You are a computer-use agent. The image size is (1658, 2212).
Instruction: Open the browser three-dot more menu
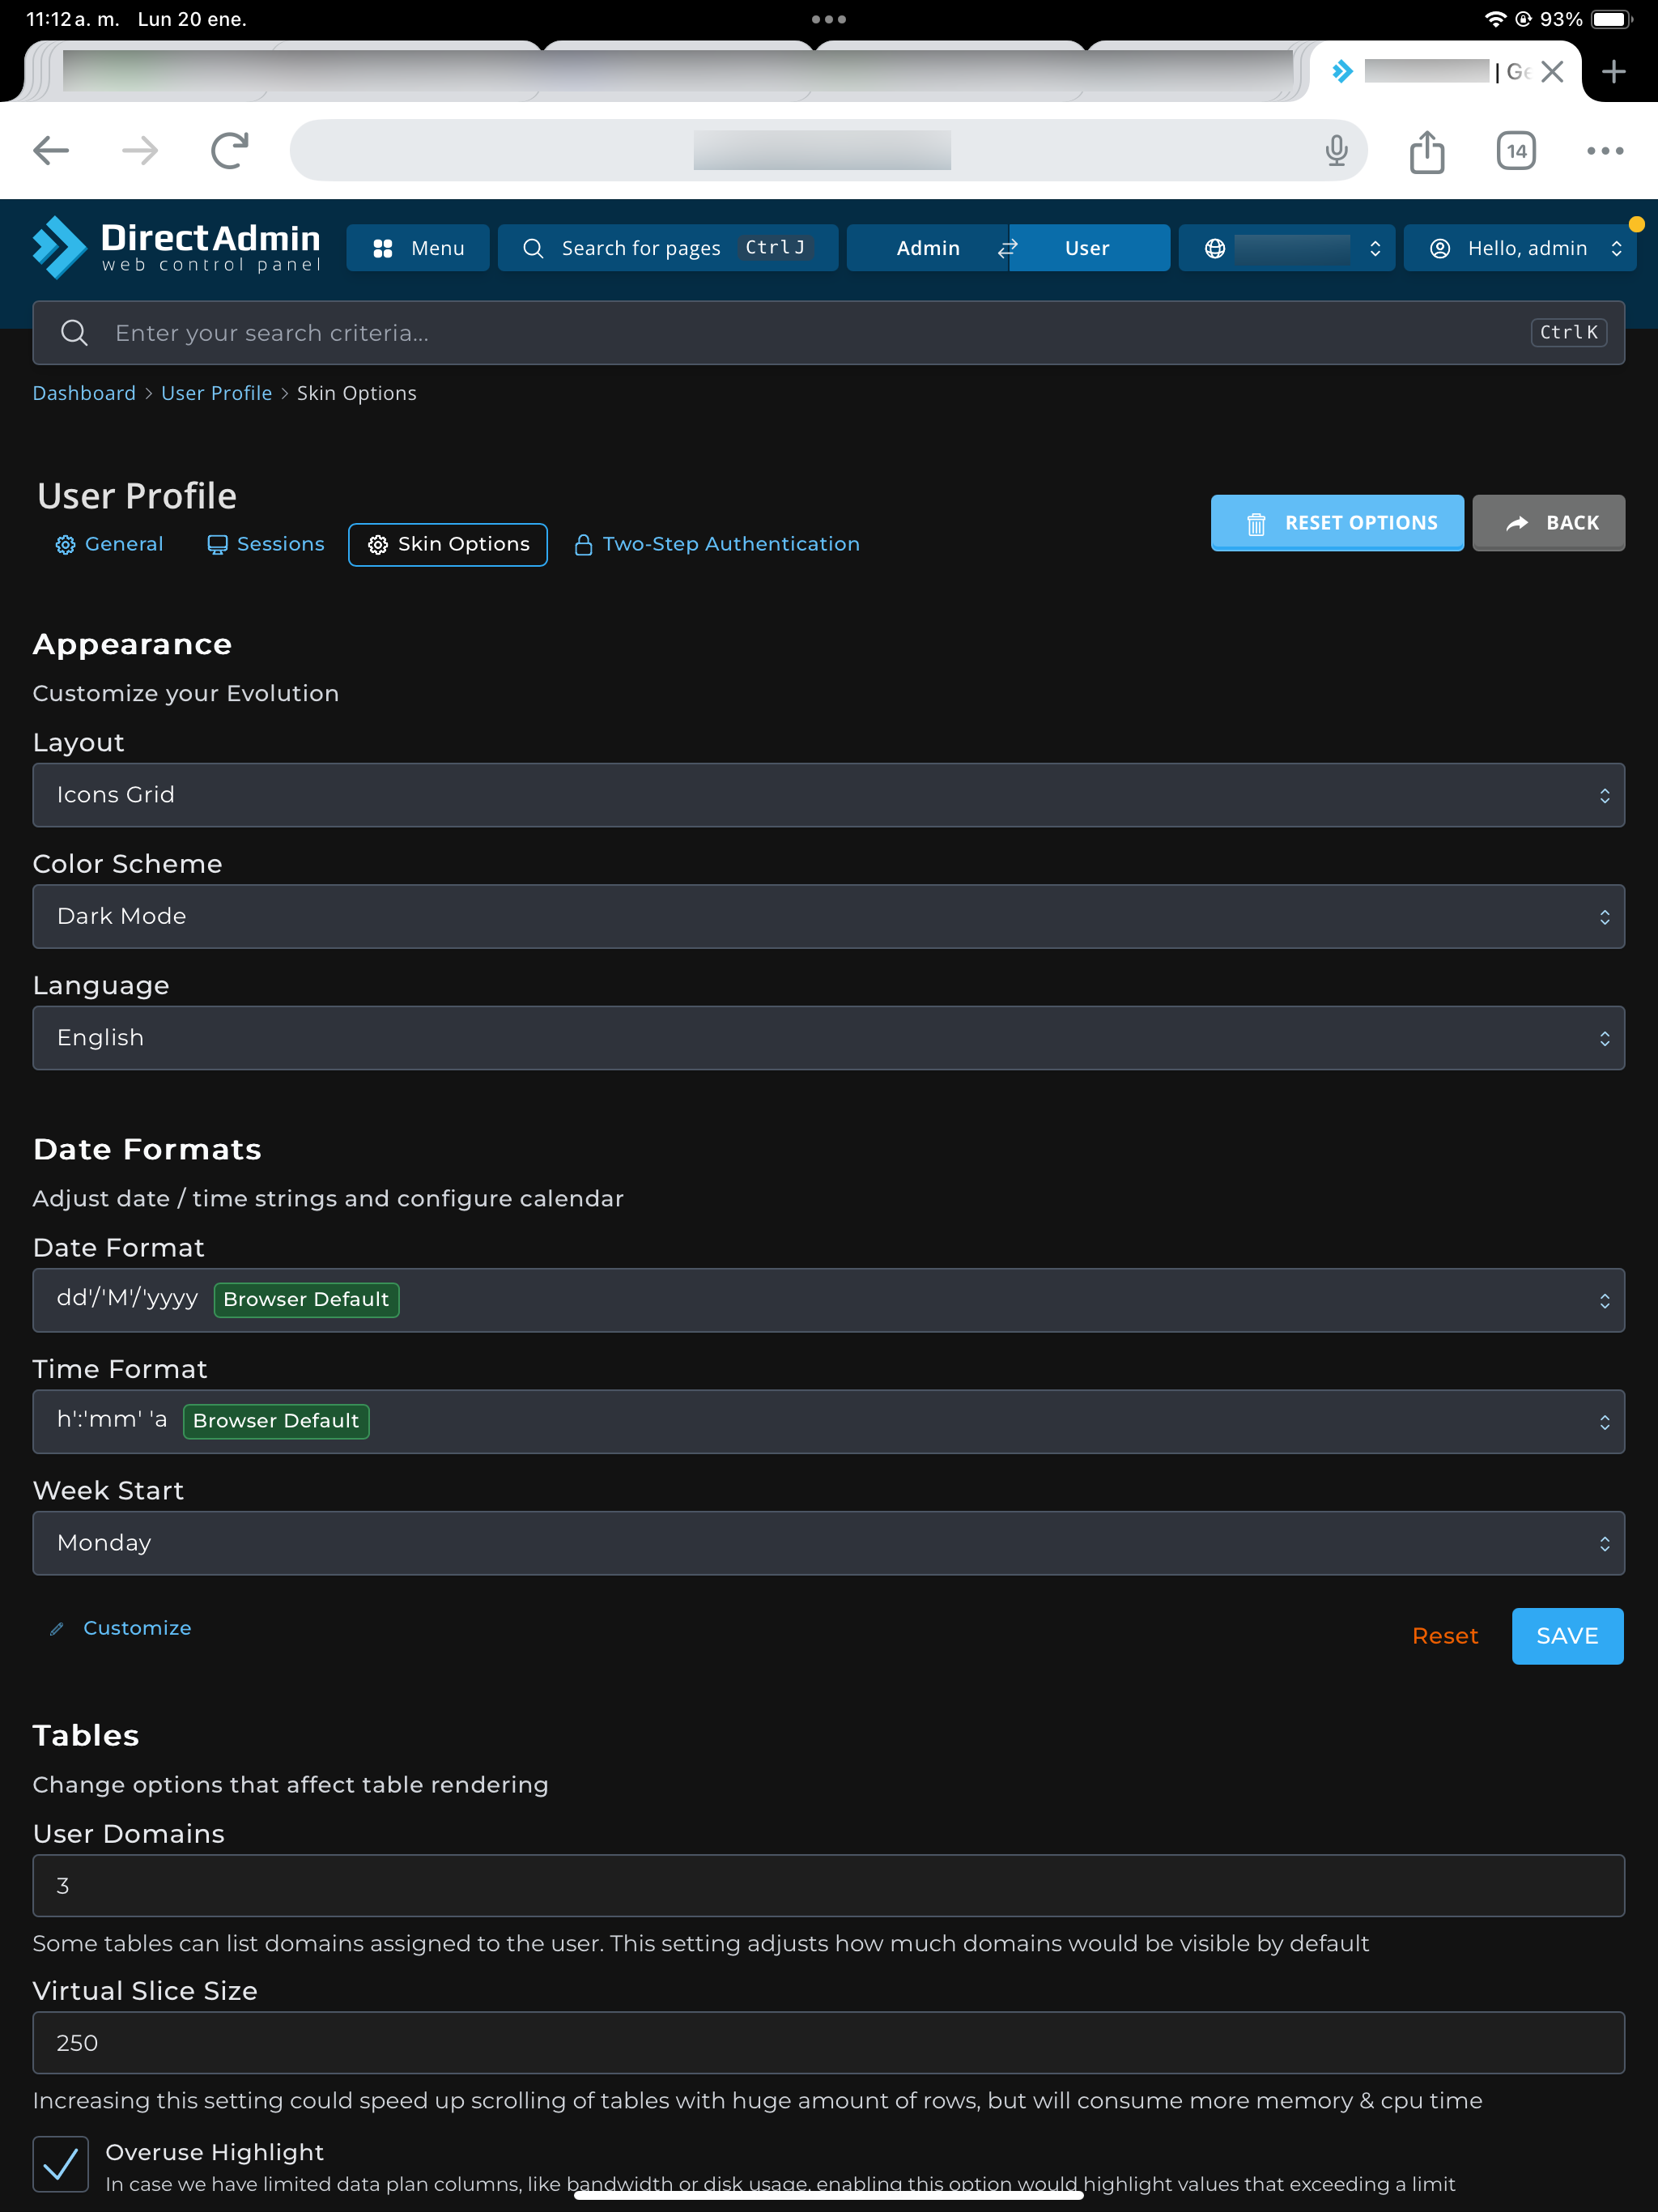tap(1604, 151)
